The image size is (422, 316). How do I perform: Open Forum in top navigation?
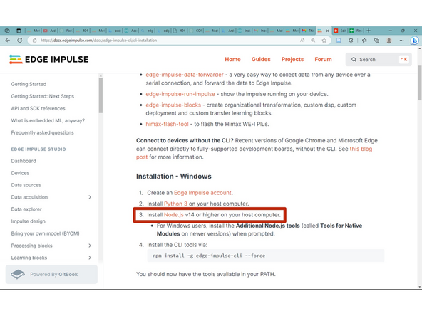click(x=323, y=59)
